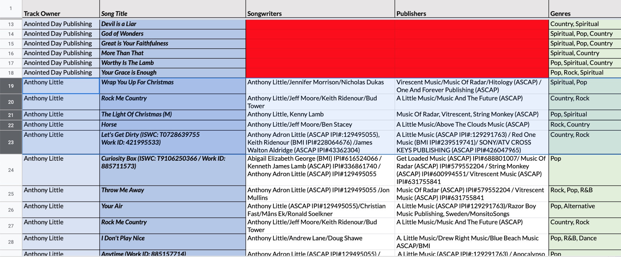Click 'A Little Music/Above The Clouds Music' cell
The width and height of the screenshot is (621, 257).
click(472, 125)
